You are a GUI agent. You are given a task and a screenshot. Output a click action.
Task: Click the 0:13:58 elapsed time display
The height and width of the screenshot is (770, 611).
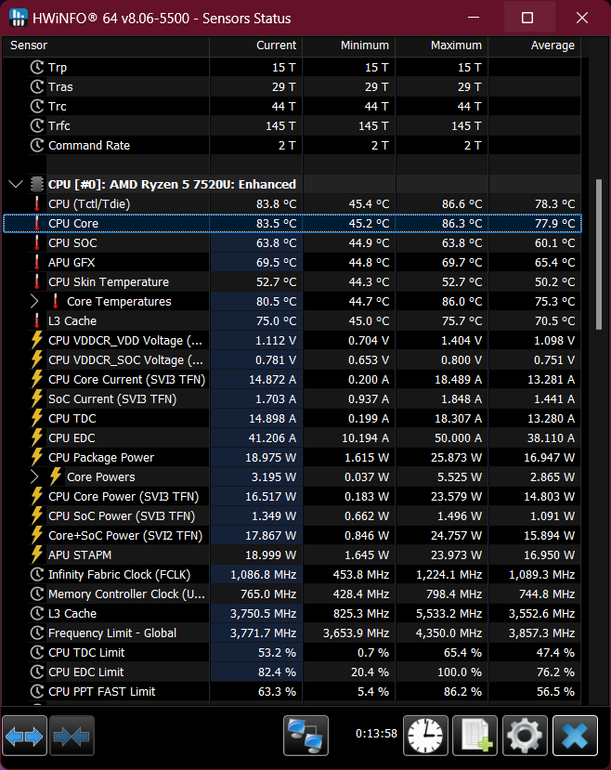pos(376,734)
